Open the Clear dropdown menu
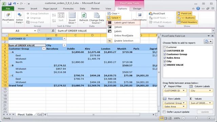Image resolution: width=217 pixels, height=122 pixels. 113,14
